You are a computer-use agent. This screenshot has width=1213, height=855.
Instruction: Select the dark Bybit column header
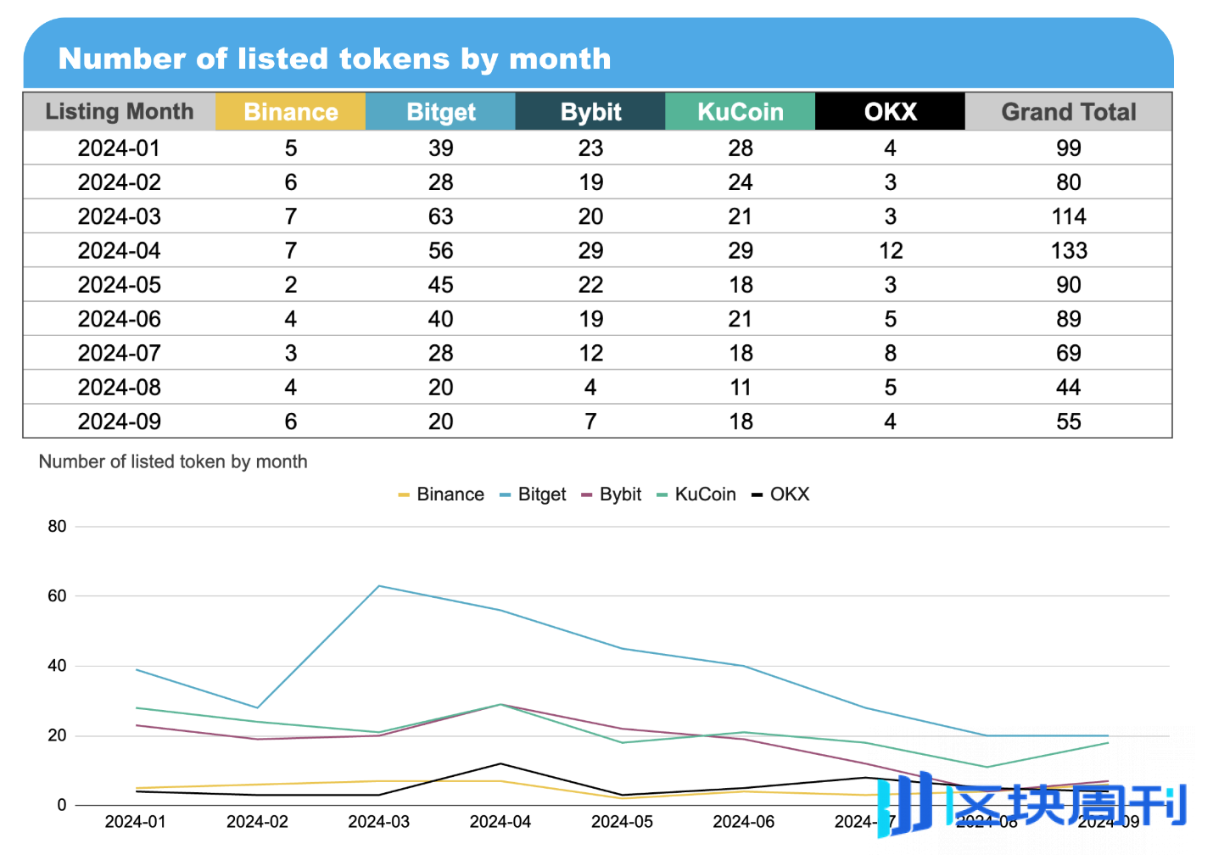(x=590, y=112)
